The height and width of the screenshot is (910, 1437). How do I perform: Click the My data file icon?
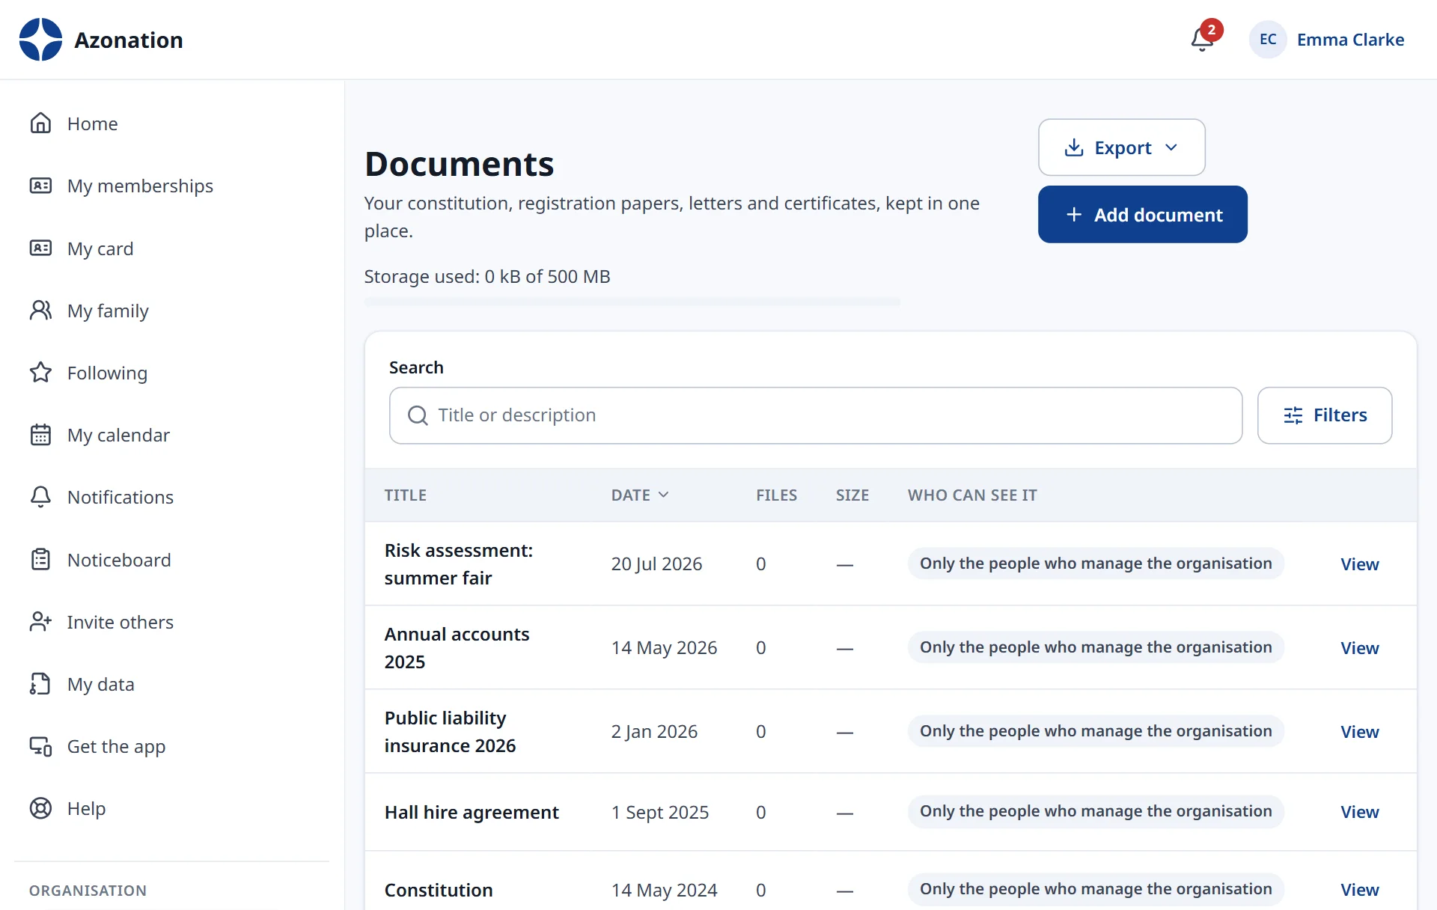click(40, 684)
